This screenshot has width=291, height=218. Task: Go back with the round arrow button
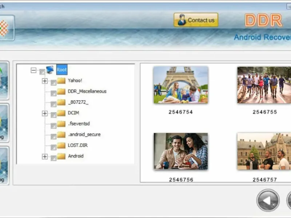(x=268, y=201)
